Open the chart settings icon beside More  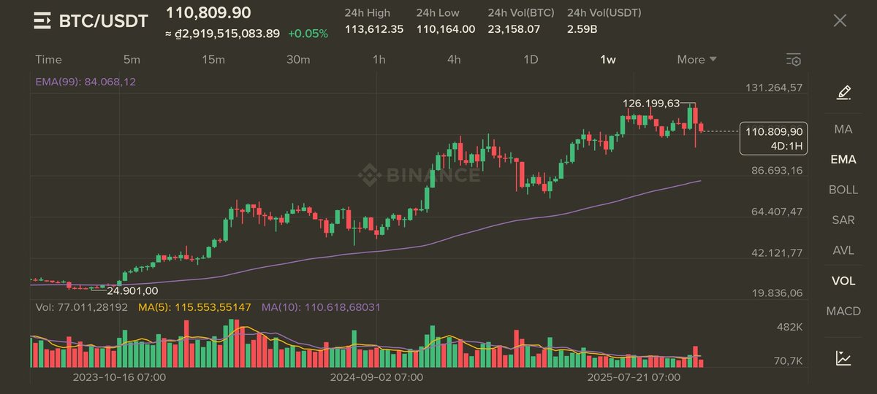point(794,60)
